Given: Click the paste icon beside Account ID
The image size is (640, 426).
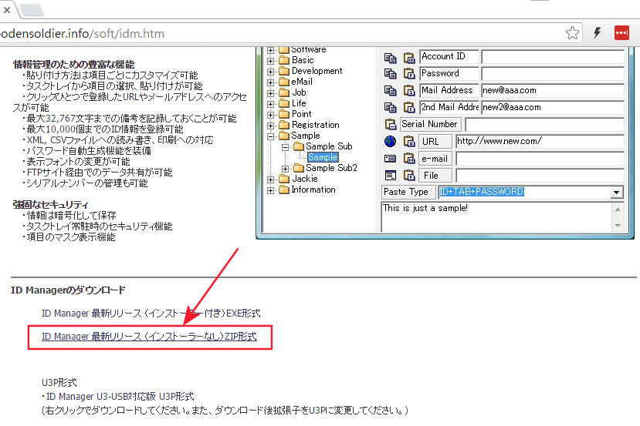Looking at the screenshot, I should click(x=409, y=58).
